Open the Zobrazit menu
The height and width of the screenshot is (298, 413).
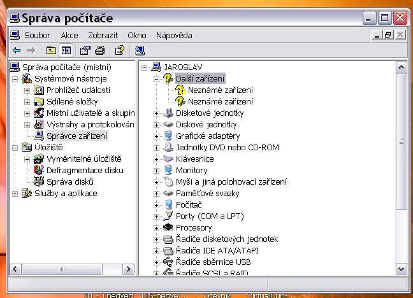103,35
